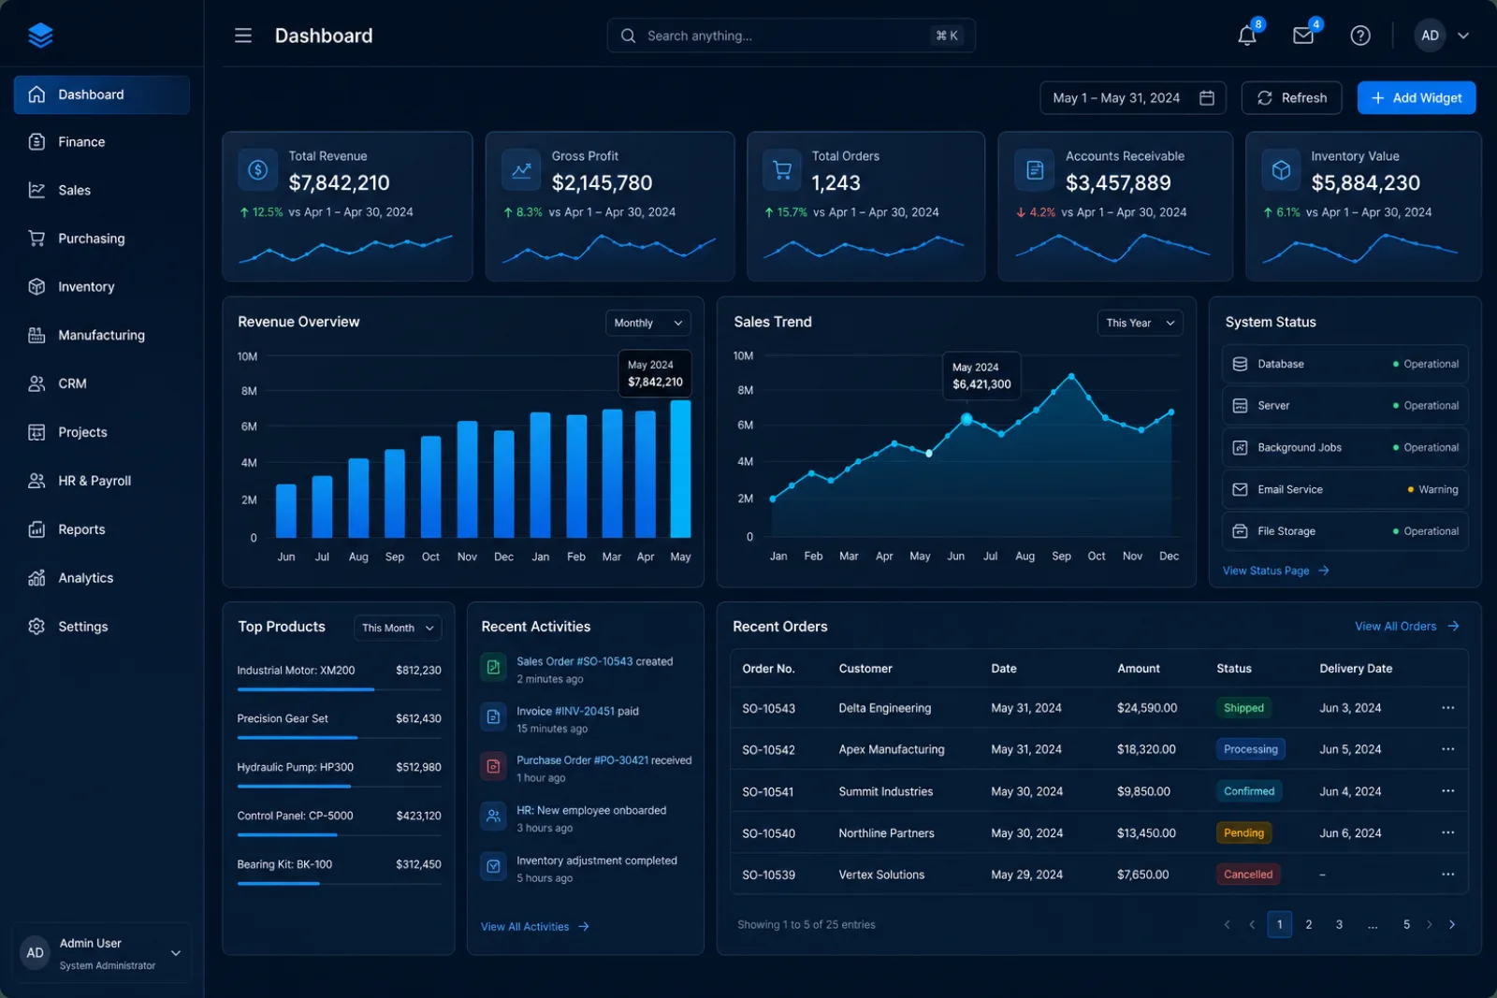The width and height of the screenshot is (1497, 998).
Task: Click the Database status icon
Action: click(1240, 364)
